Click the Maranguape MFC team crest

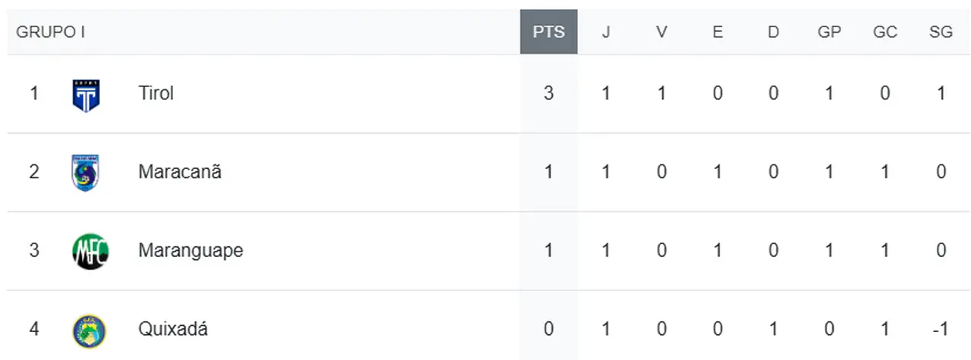[90, 251]
